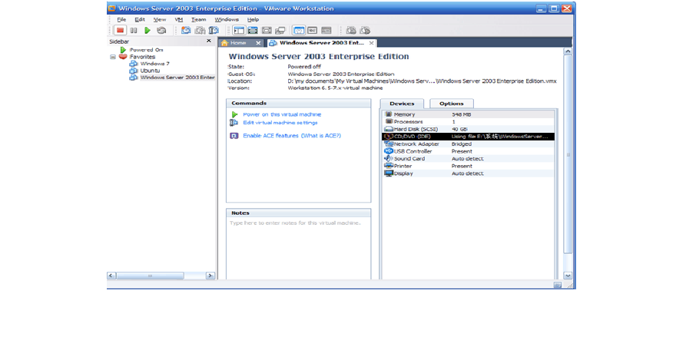Click the Take Snapshot toolbar icon
The height and width of the screenshot is (350, 686).
pyautogui.click(x=186, y=30)
